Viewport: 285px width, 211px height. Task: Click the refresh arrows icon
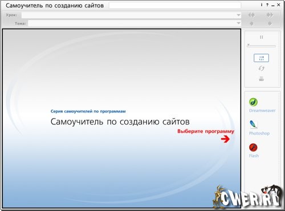click(262, 68)
